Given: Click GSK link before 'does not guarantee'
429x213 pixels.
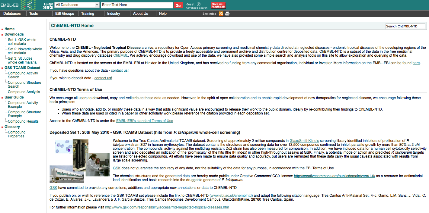Looking at the screenshot, I should click(117, 168).
